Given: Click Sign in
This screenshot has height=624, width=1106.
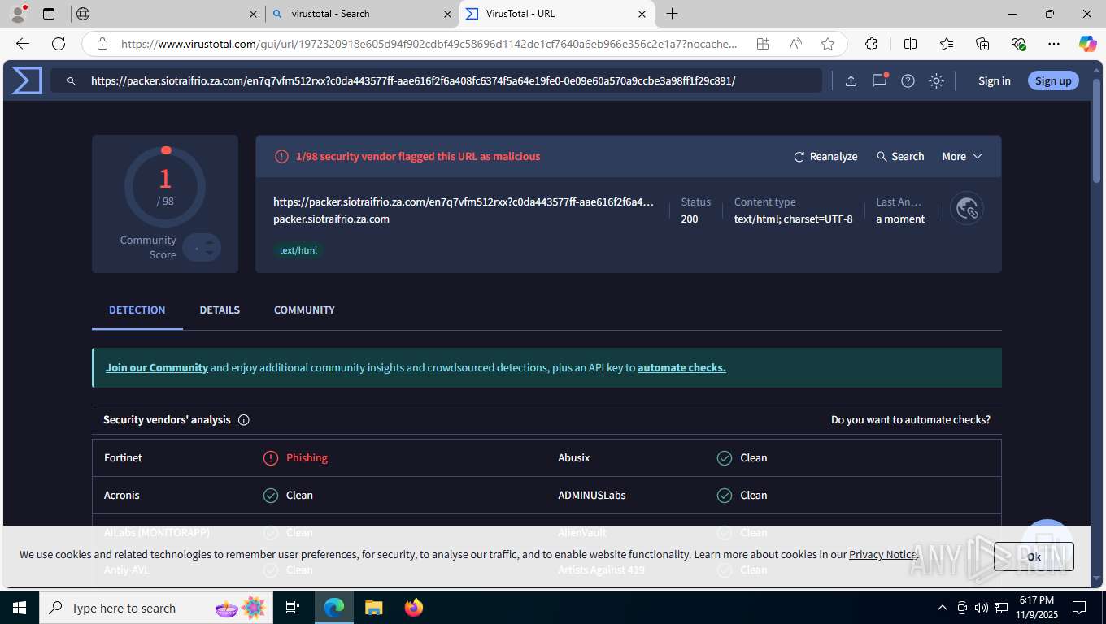Looking at the screenshot, I should pos(995,80).
